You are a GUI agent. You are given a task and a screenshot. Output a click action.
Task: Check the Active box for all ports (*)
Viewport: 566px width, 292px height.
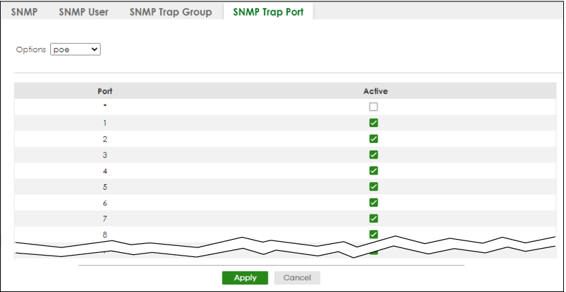click(374, 107)
